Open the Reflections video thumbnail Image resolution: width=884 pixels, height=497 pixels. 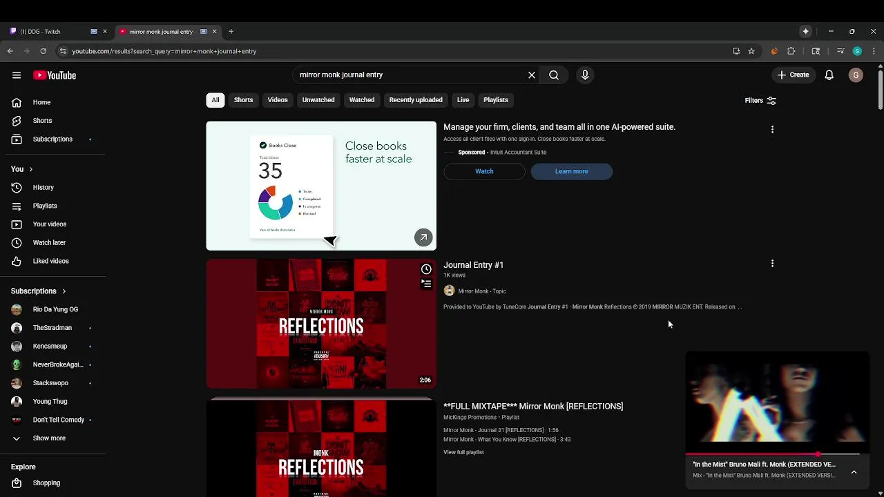tap(321, 324)
